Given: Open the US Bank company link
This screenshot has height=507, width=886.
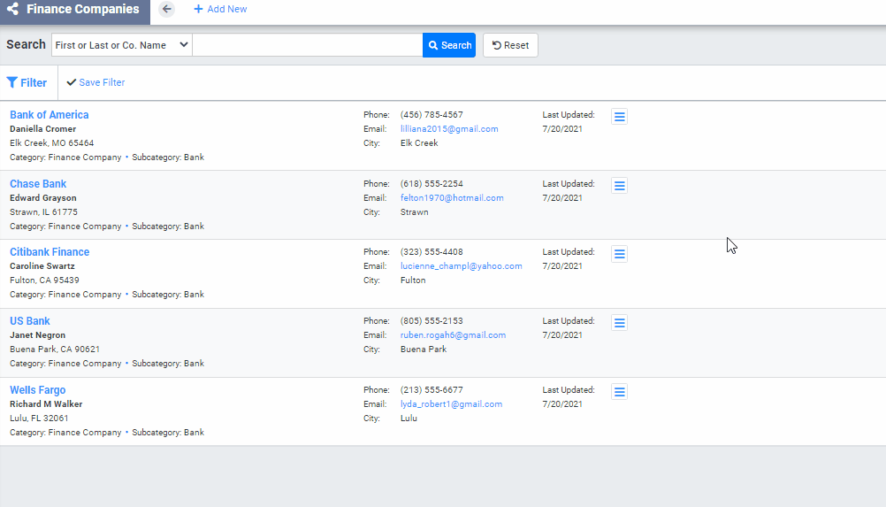Looking at the screenshot, I should click(30, 321).
